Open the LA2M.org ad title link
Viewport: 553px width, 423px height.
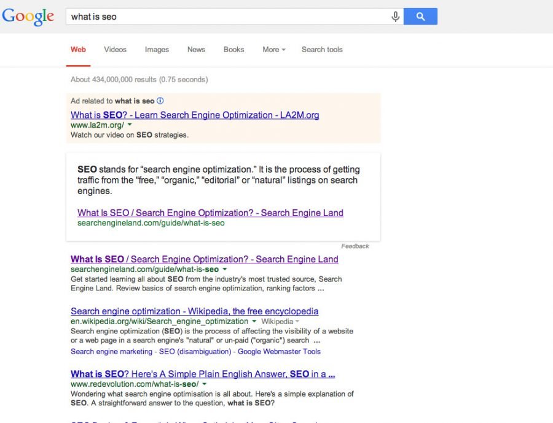[x=195, y=115]
